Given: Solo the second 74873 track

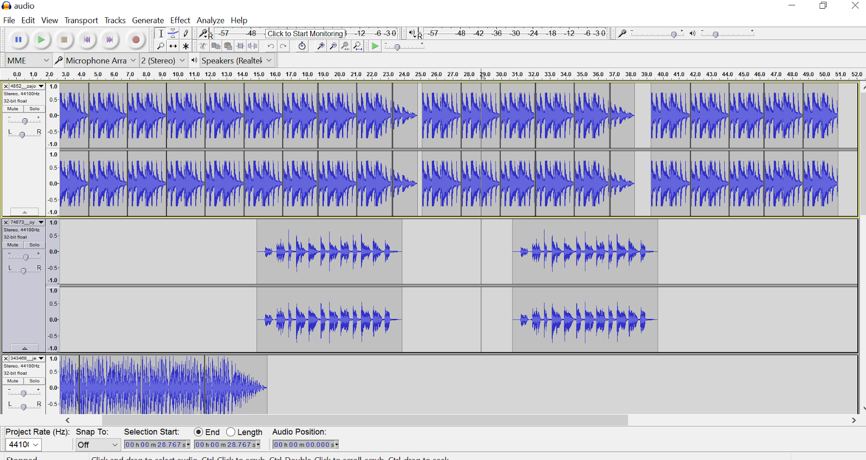Looking at the screenshot, I should [x=35, y=245].
